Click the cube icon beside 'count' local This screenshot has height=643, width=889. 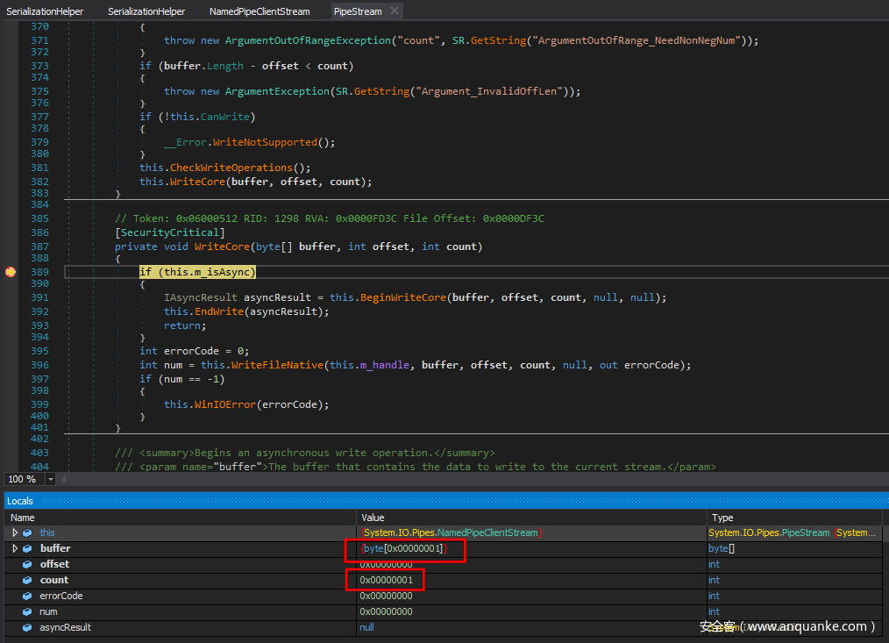click(27, 580)
